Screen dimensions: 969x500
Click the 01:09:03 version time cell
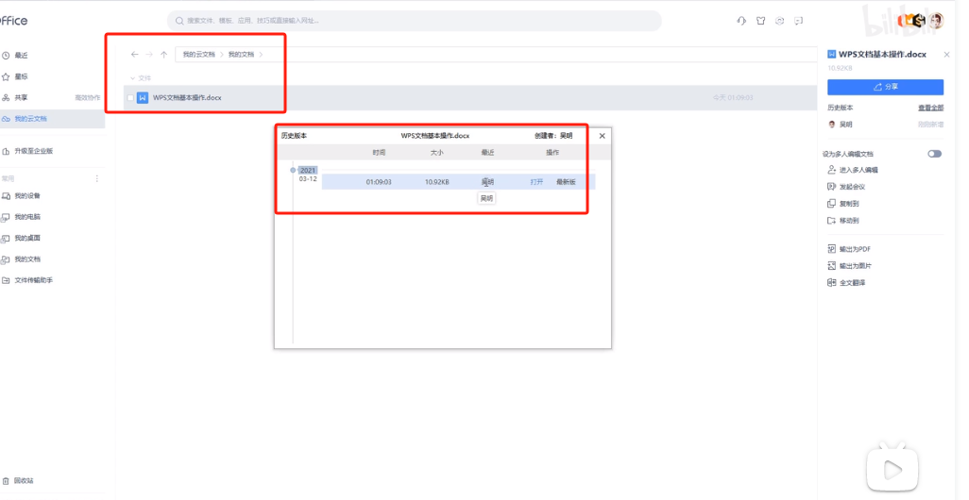coord(379,182)
